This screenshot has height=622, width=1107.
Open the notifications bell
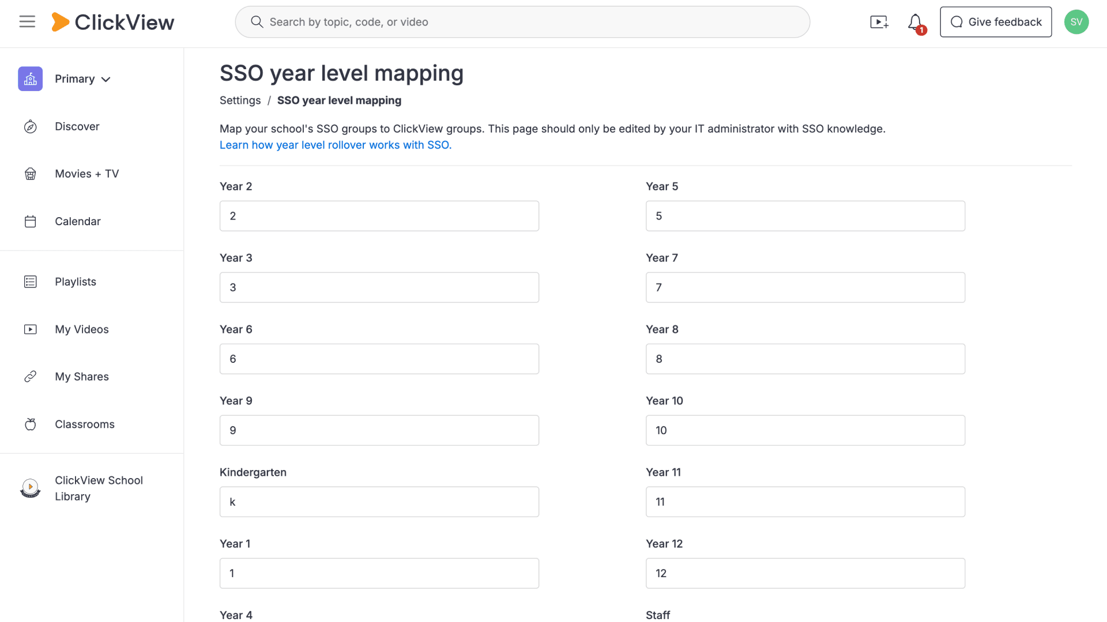(916, 23)
